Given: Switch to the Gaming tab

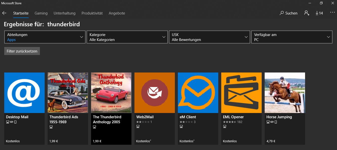Looking at the screenshot, I should (41, 13).
